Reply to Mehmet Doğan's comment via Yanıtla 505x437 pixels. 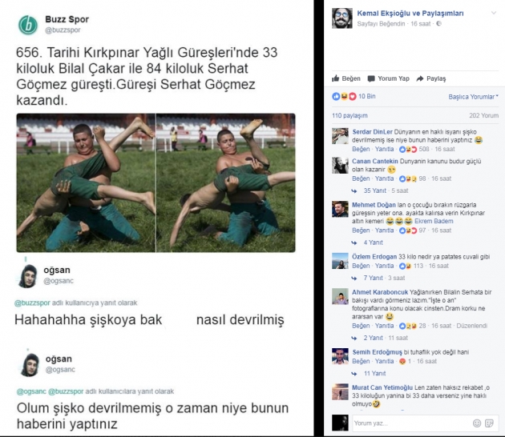tap(384, 231)
